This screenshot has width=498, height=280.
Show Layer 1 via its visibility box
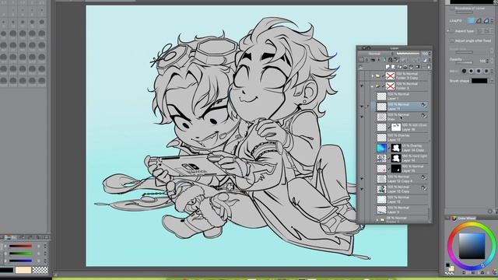(362, 96)
